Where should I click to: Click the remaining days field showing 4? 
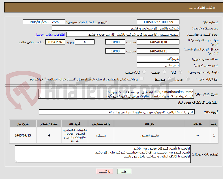point(85,42)
